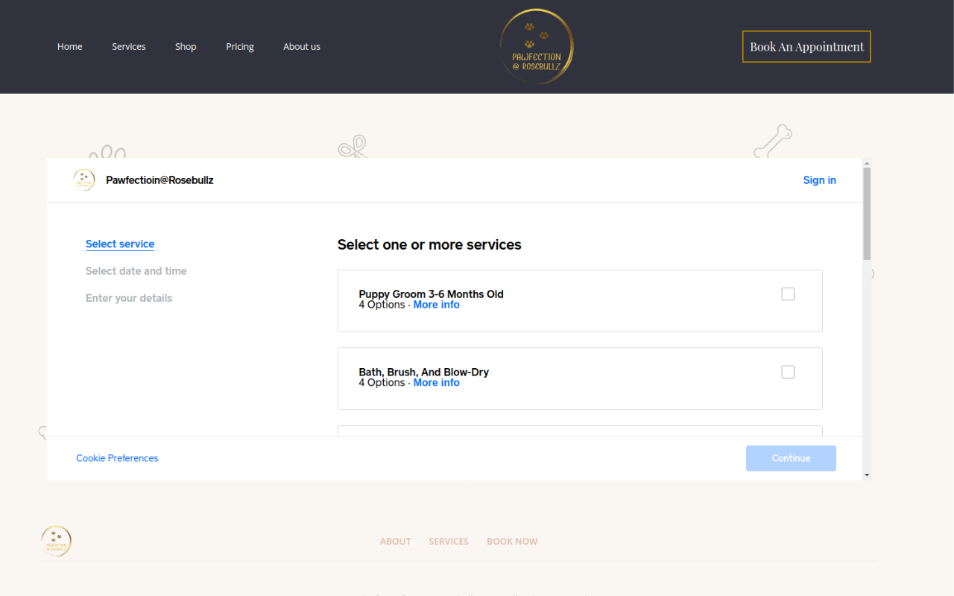Click the BOOK NOW footer link

[x=512, y=542]
